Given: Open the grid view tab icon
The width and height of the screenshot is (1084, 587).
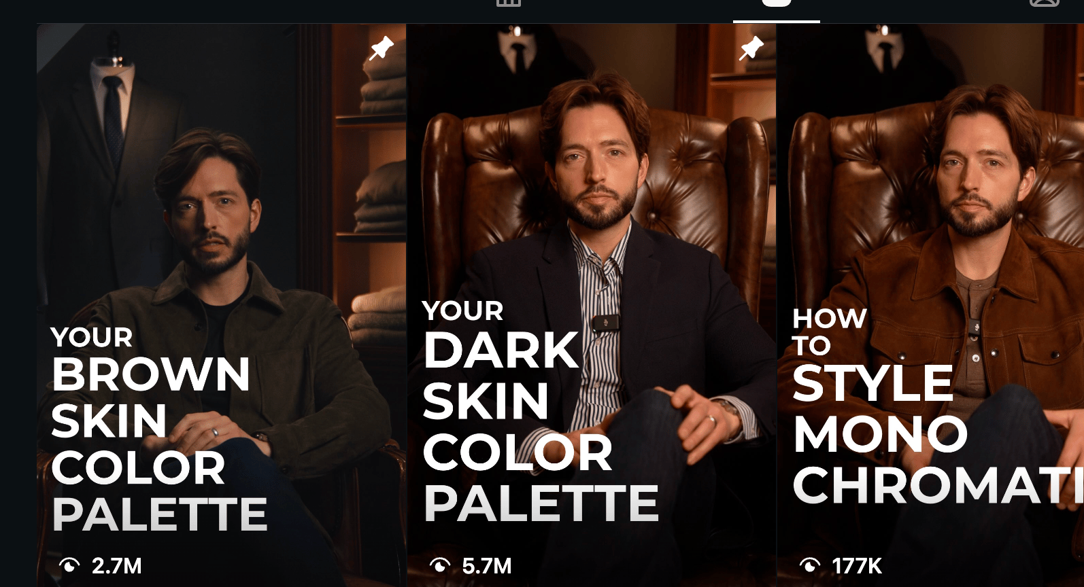Looking at the screenshot, I should [x=509, y=3].
